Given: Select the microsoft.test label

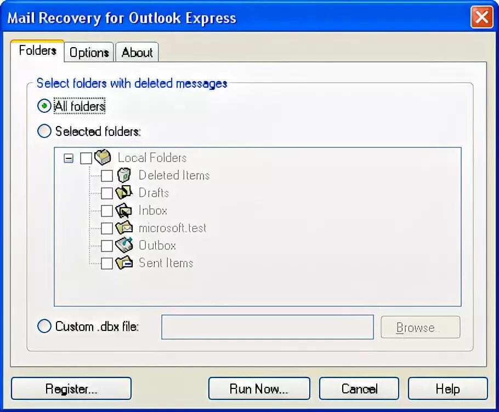Looking at the screenshot, I should pyautogui.click(x=173, y=228).
